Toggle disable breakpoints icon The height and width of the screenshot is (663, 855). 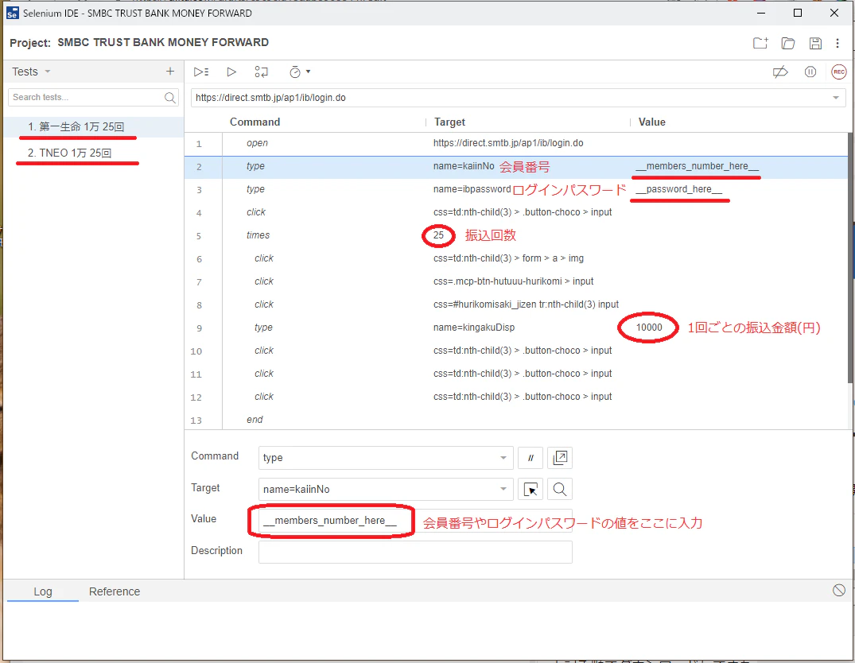pos(780,72)
